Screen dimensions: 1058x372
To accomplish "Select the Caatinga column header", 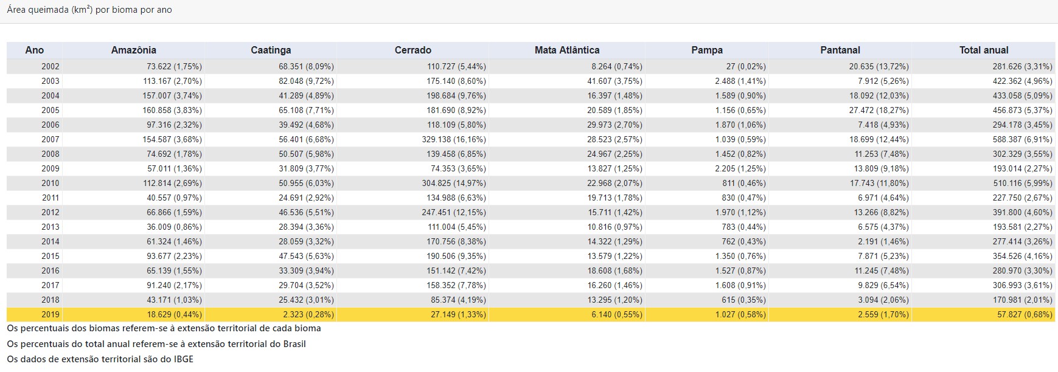I will pos(271,50).
